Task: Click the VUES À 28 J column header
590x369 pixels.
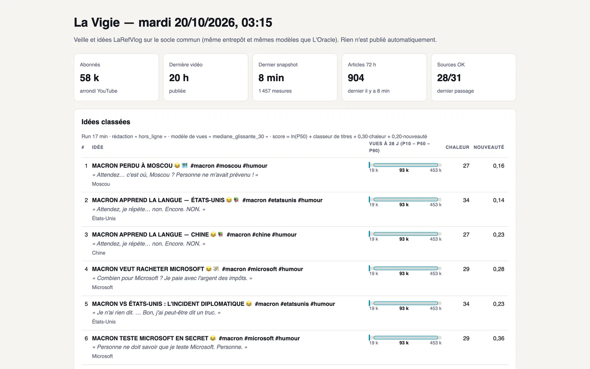Action: pos(400,147)
